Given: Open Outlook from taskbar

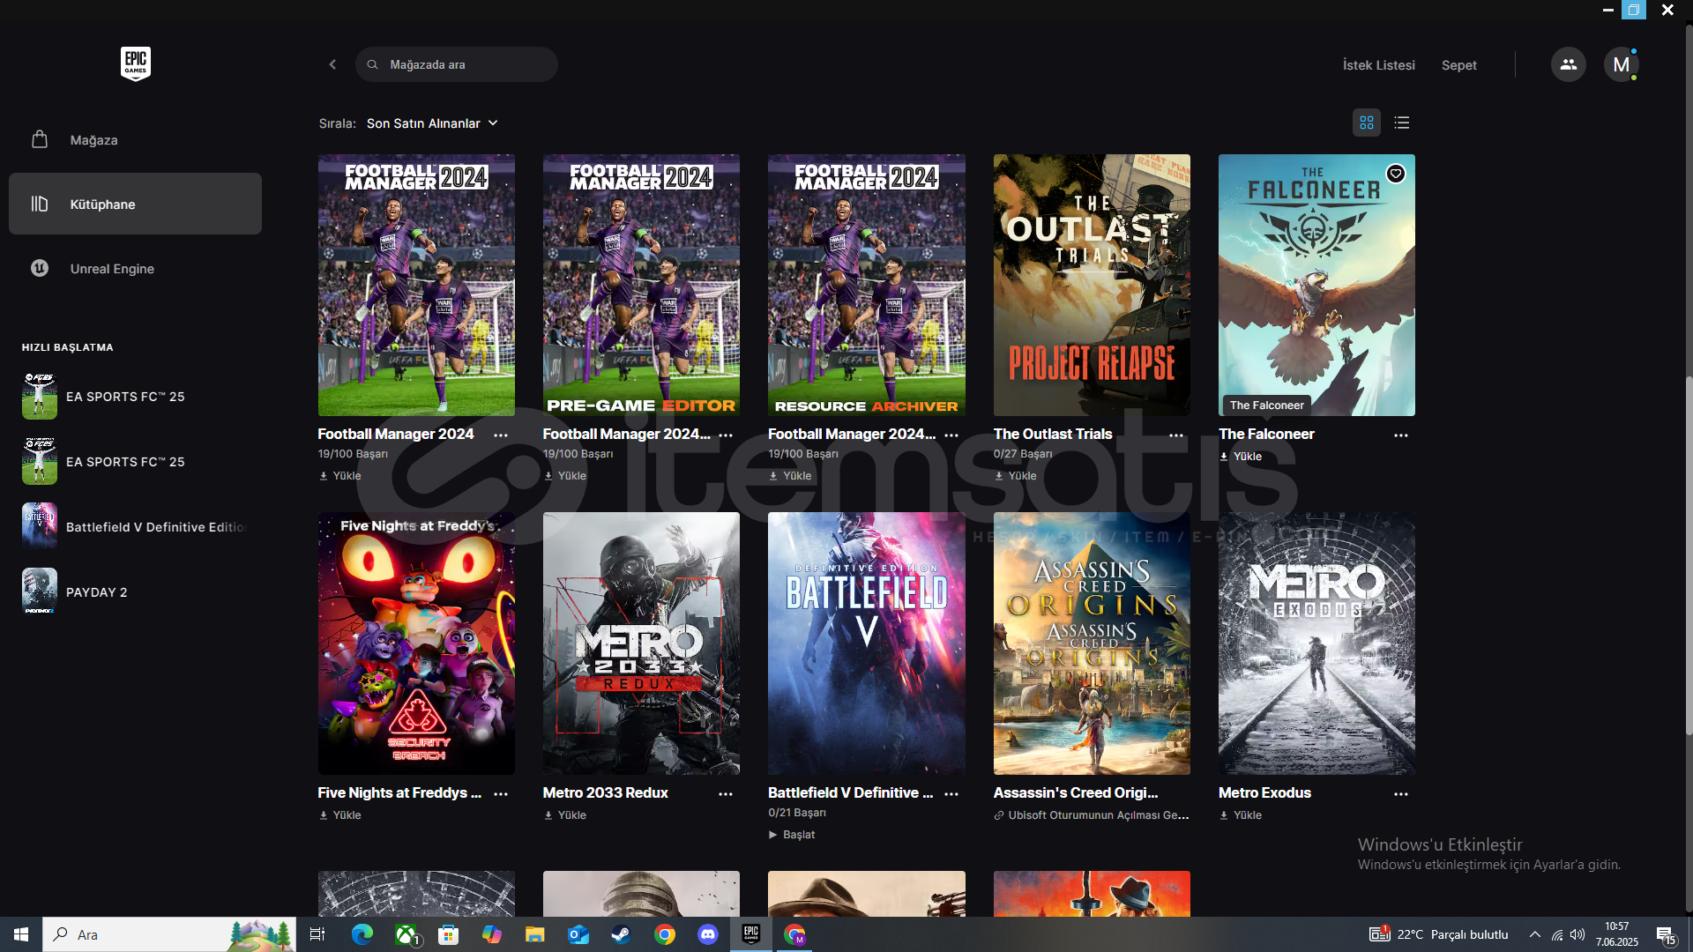Looking at the screenshot, I should [578, 934].
